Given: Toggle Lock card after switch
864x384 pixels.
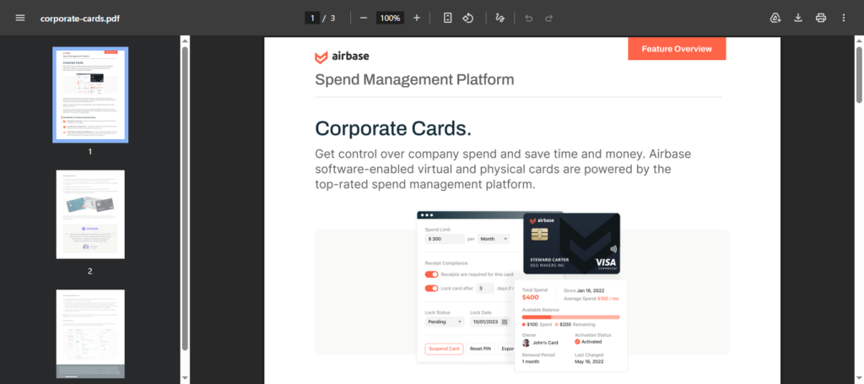Looking at the screenshot, I should [x=431, y=288].
